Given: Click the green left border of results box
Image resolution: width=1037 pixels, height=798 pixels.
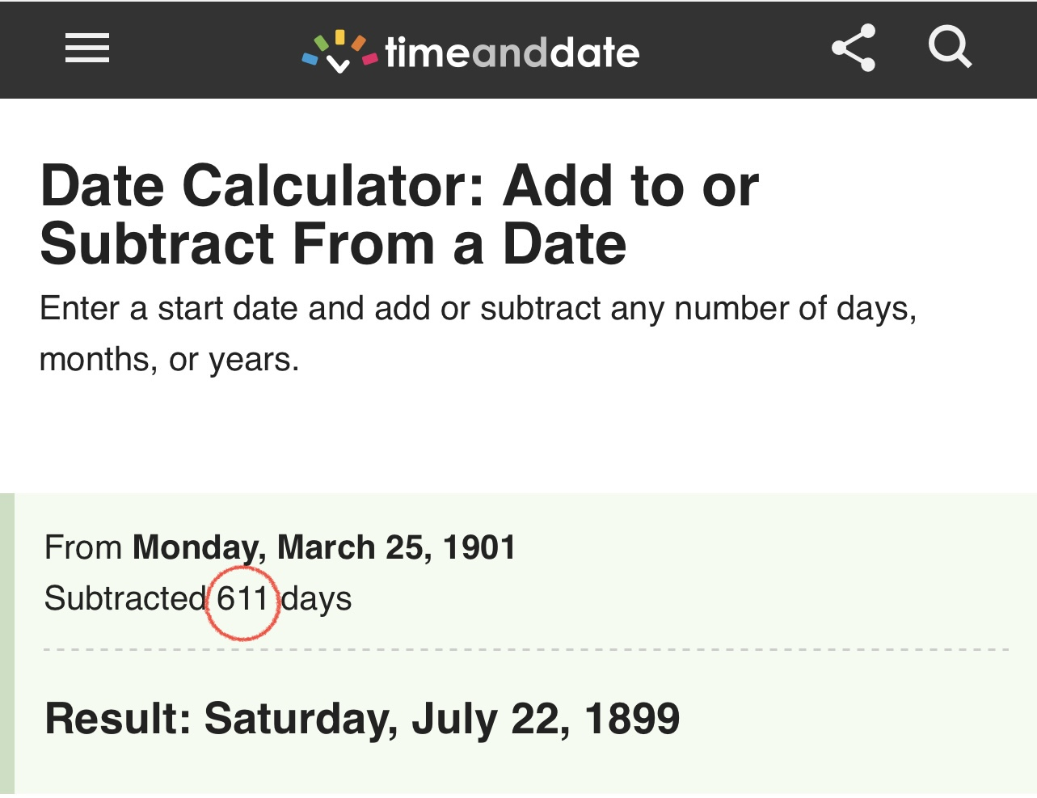Looking at the screenshot, I should (7, 644).
